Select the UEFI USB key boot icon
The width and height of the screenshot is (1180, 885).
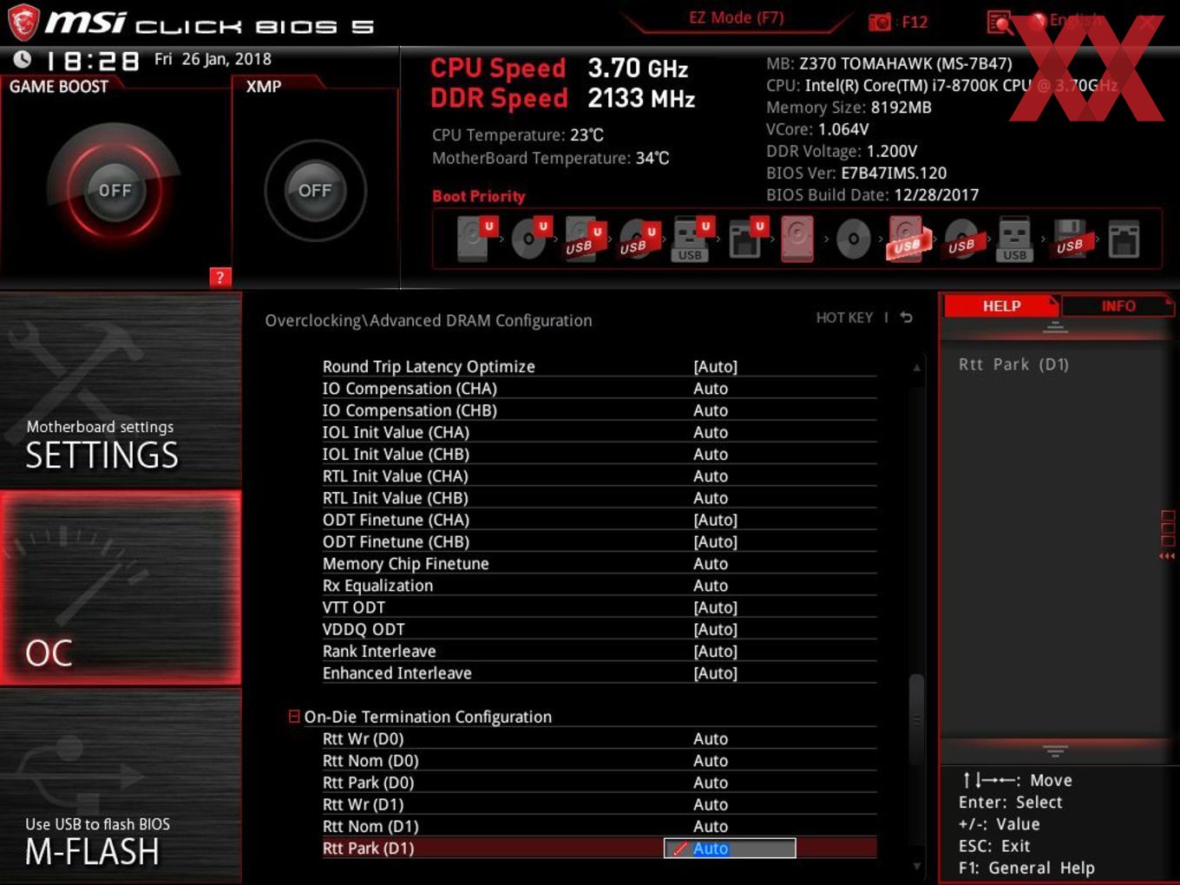pyautogui.click(x=692, y=239)
